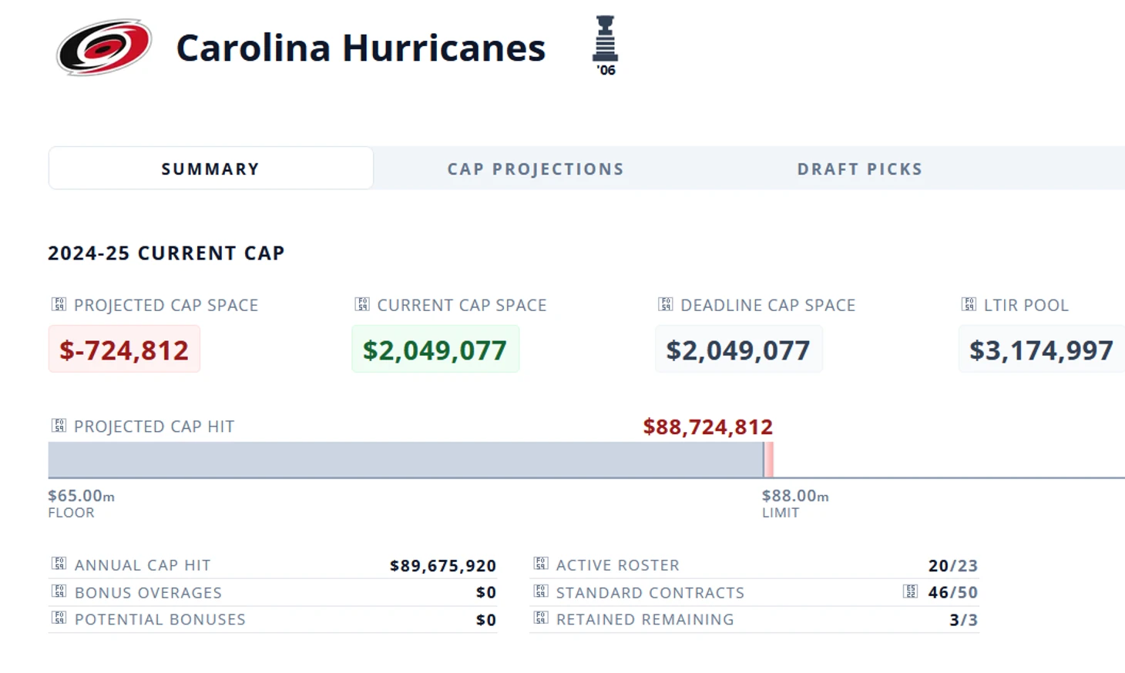Viewport: 1125px width, 673px height.
Task: Click the glossary icon beside Potential Bonuses
Action: pyautogui.click(x=59, y=619)
